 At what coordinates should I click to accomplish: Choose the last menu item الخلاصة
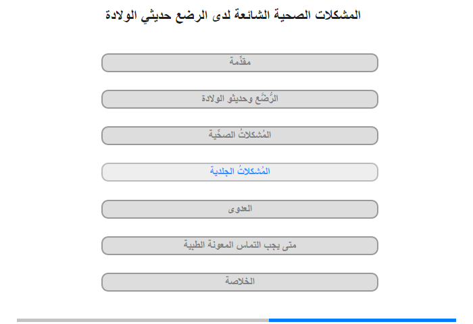coord(239,282)
